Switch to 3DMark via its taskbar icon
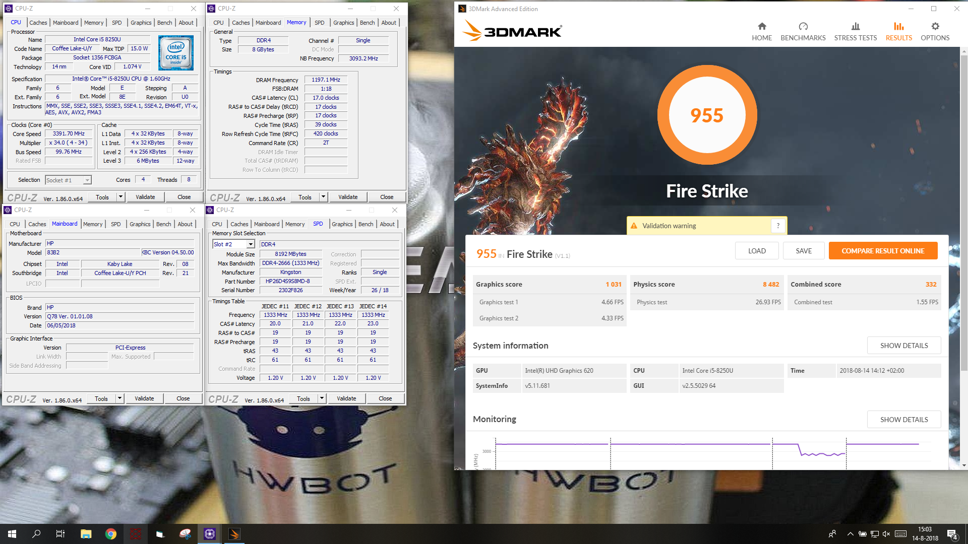 (x=234, y=534)
